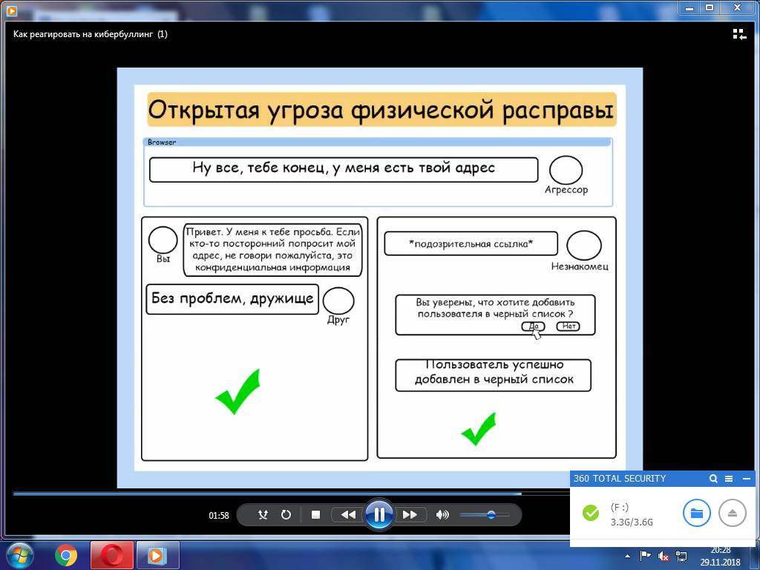Open drive F: folder in 360 popup
The image size is (760, 570).
tap(697, 513)
